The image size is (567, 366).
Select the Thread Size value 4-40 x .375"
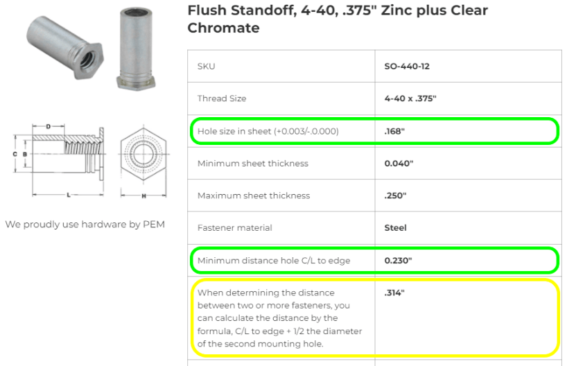(x=410, y=98)
